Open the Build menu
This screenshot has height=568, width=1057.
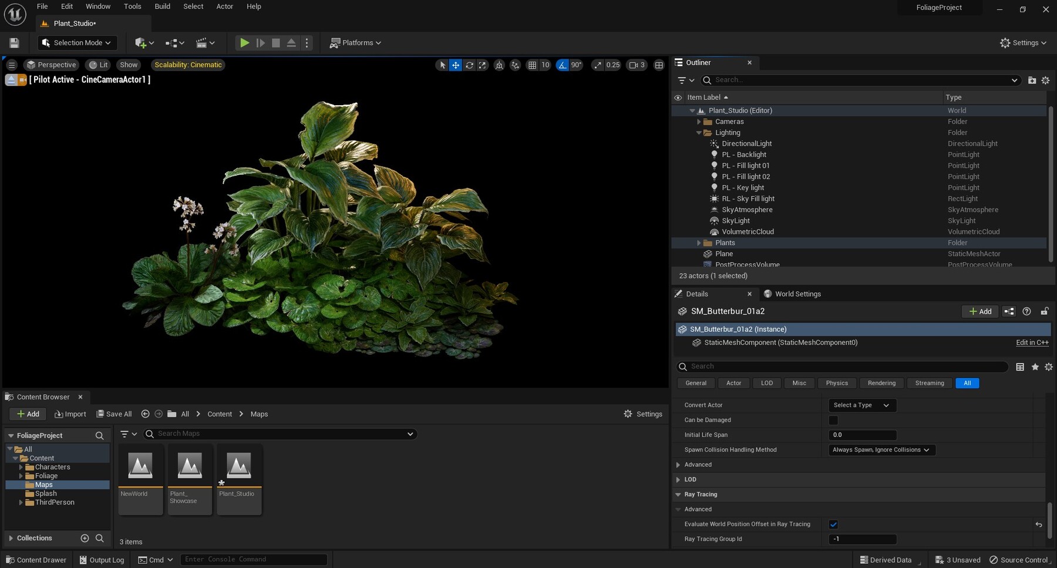pyautogui.click(x=162, y=6)
